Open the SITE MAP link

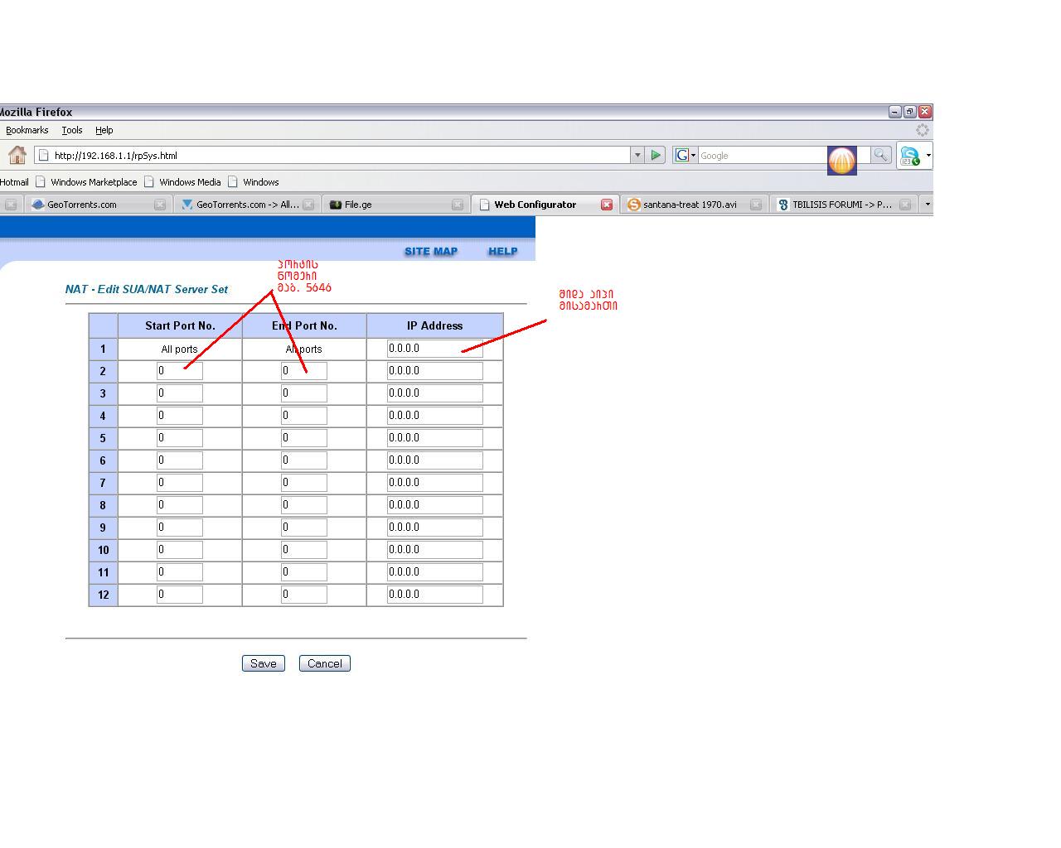(431, 251)
